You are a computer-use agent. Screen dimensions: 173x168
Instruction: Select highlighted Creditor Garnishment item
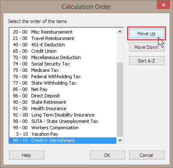pos(63,140)
